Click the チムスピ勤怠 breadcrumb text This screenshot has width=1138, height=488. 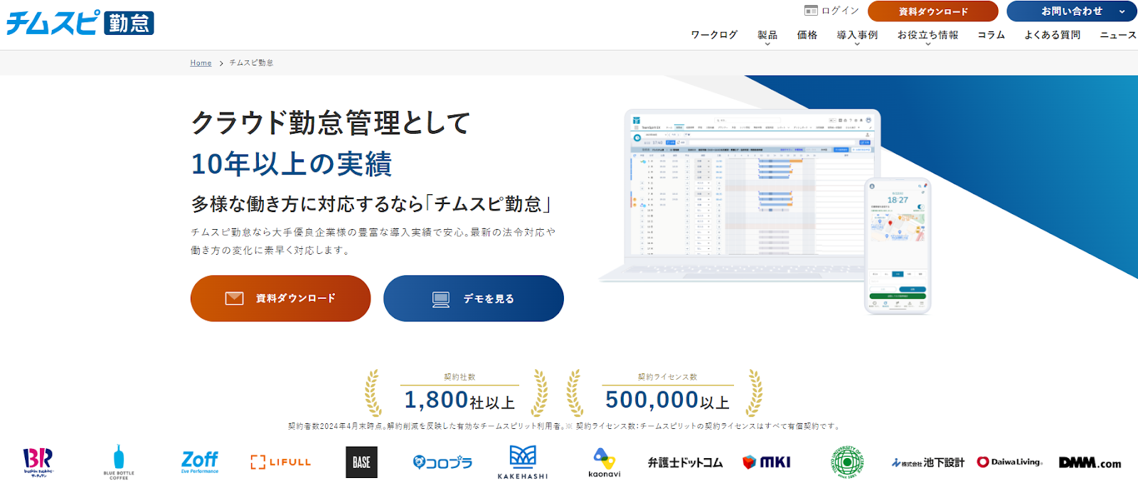point(251,63)
